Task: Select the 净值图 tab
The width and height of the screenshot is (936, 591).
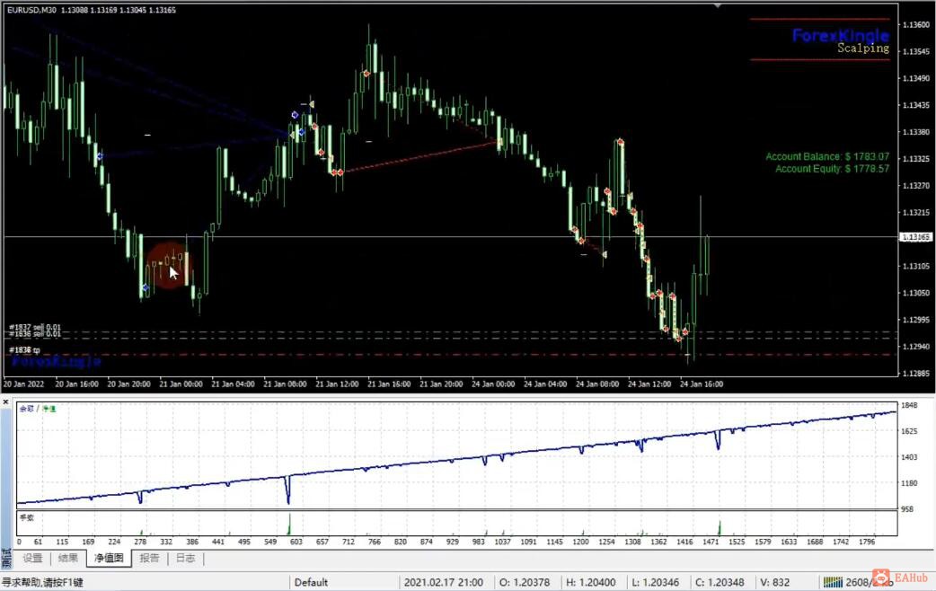Action: point(109,558)
